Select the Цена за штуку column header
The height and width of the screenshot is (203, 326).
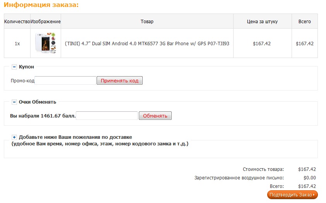pos(262,22)
